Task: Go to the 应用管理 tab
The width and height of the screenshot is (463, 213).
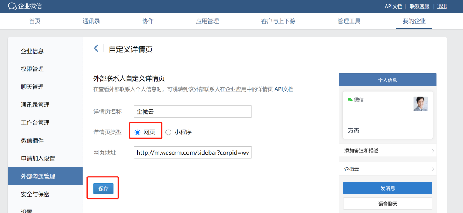Action: tap(207, 21)
